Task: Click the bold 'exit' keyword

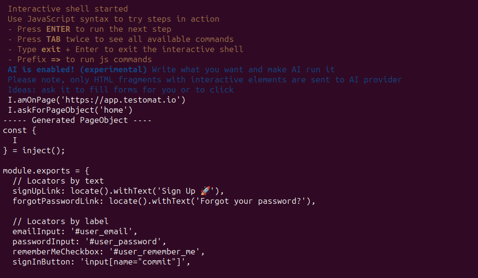Action: point(51,49)
